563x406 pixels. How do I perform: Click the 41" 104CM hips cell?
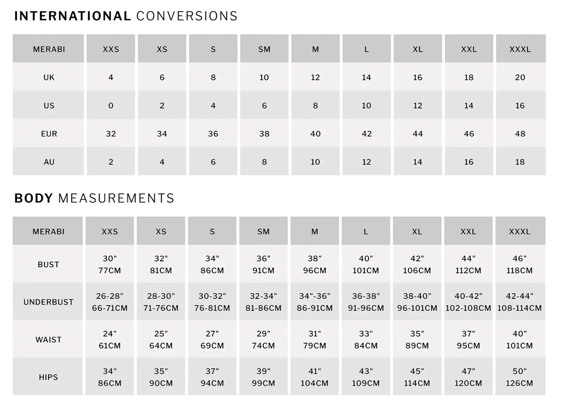point(314,377)
